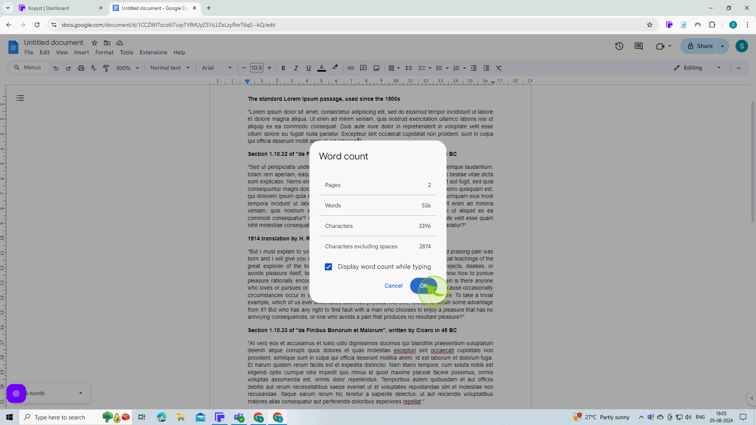Click the Insert link icon
The width and height of the screenshot is (756, 425).
[x=350, y=68]
